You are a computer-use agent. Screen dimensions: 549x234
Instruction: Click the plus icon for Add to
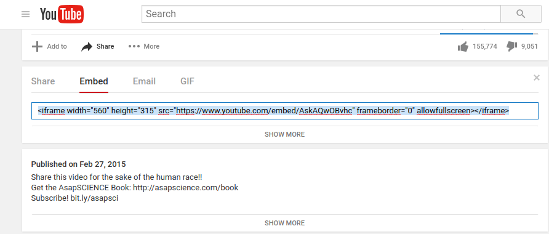click(x=37, y=46)
